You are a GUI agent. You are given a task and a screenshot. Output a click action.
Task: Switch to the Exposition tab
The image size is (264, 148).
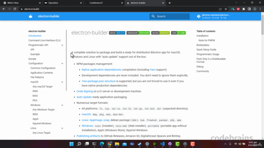coord(63,3)
